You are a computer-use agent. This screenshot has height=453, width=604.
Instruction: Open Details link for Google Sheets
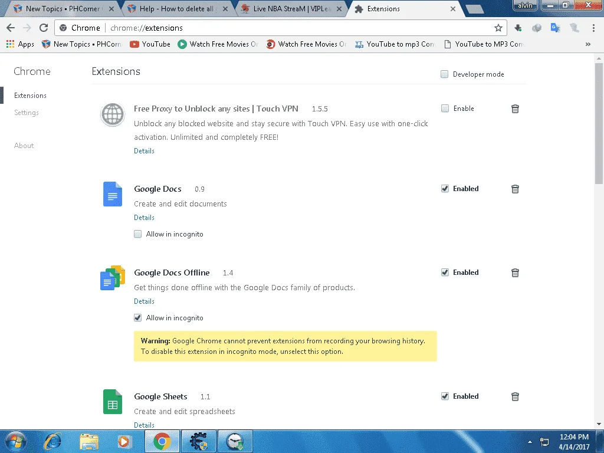coord(144,425)
